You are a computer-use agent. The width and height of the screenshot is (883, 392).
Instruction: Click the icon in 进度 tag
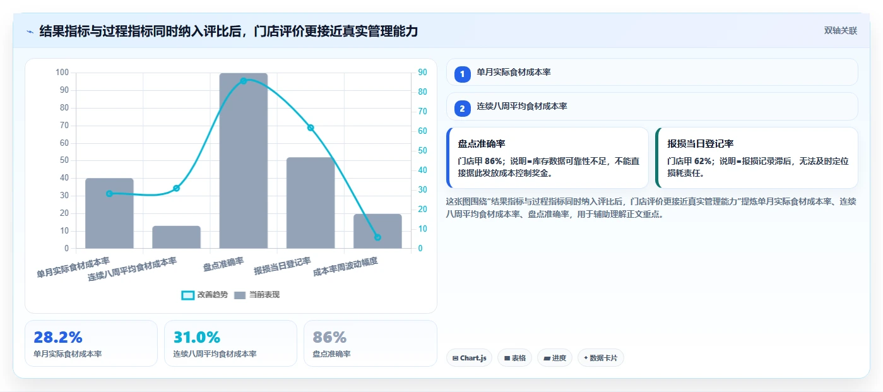tap(547, 358)
